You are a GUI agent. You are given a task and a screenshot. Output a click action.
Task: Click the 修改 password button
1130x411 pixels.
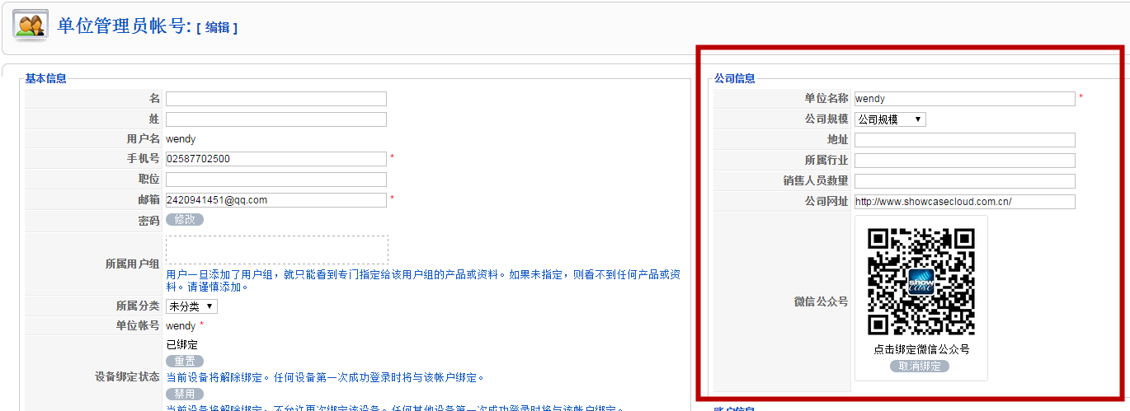(185, 219)
